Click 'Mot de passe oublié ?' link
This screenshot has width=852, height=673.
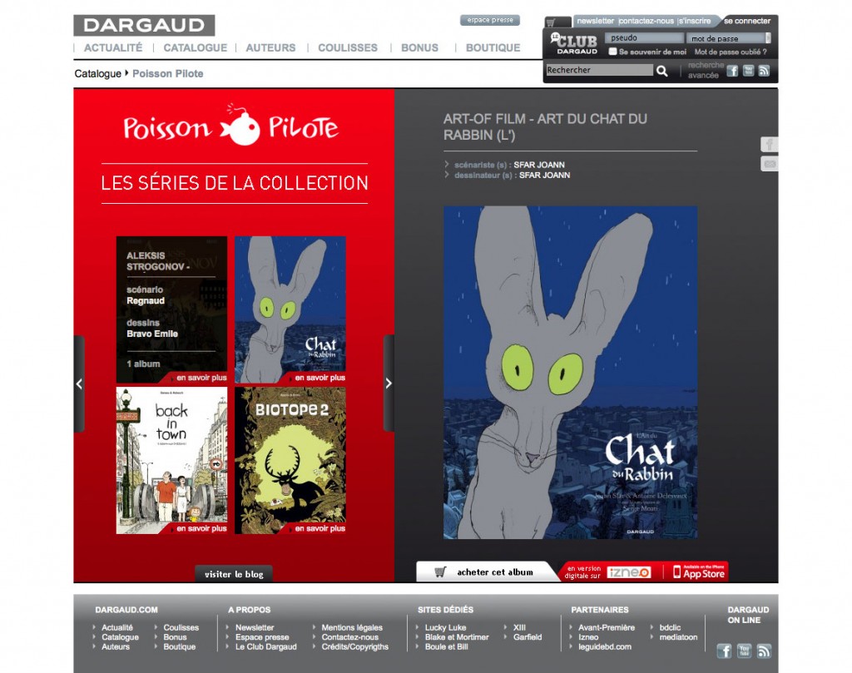[x=731, y=52]
